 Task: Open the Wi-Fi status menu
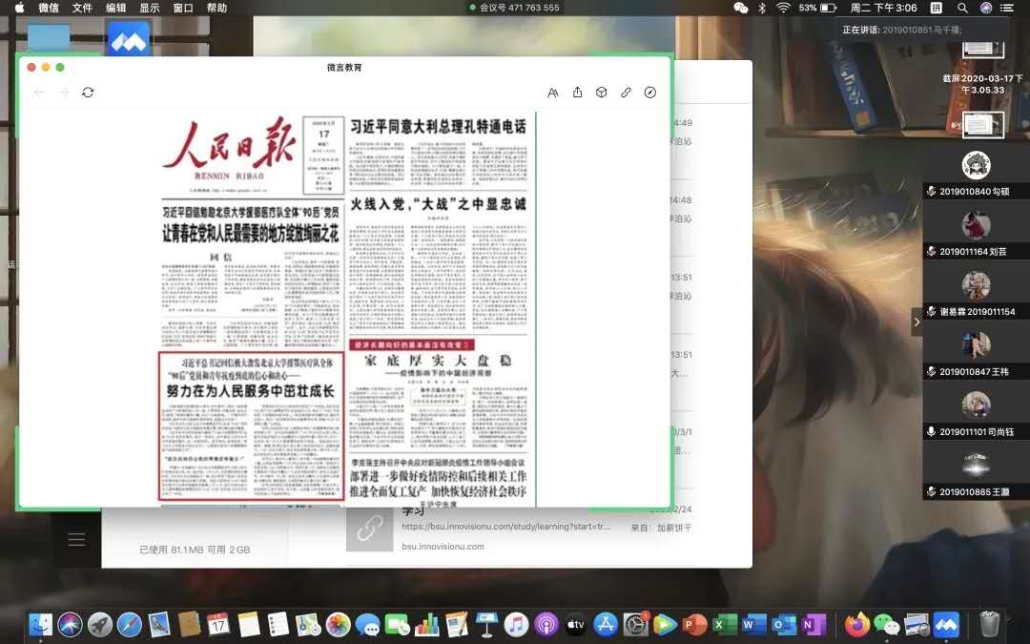[x=783, y=8]
